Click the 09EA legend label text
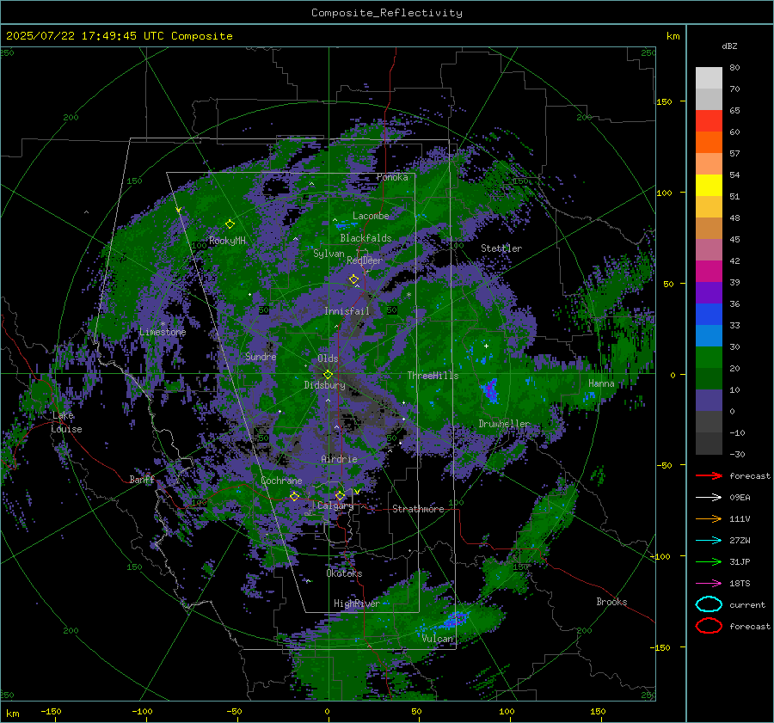This screenshot has width=774, height=723. [740, 498]
